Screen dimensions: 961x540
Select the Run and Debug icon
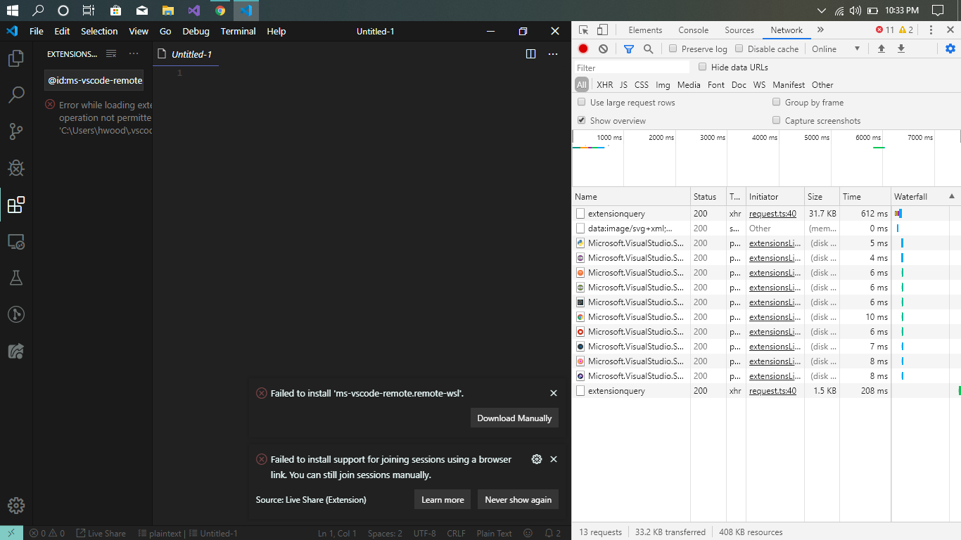[15, 168]
